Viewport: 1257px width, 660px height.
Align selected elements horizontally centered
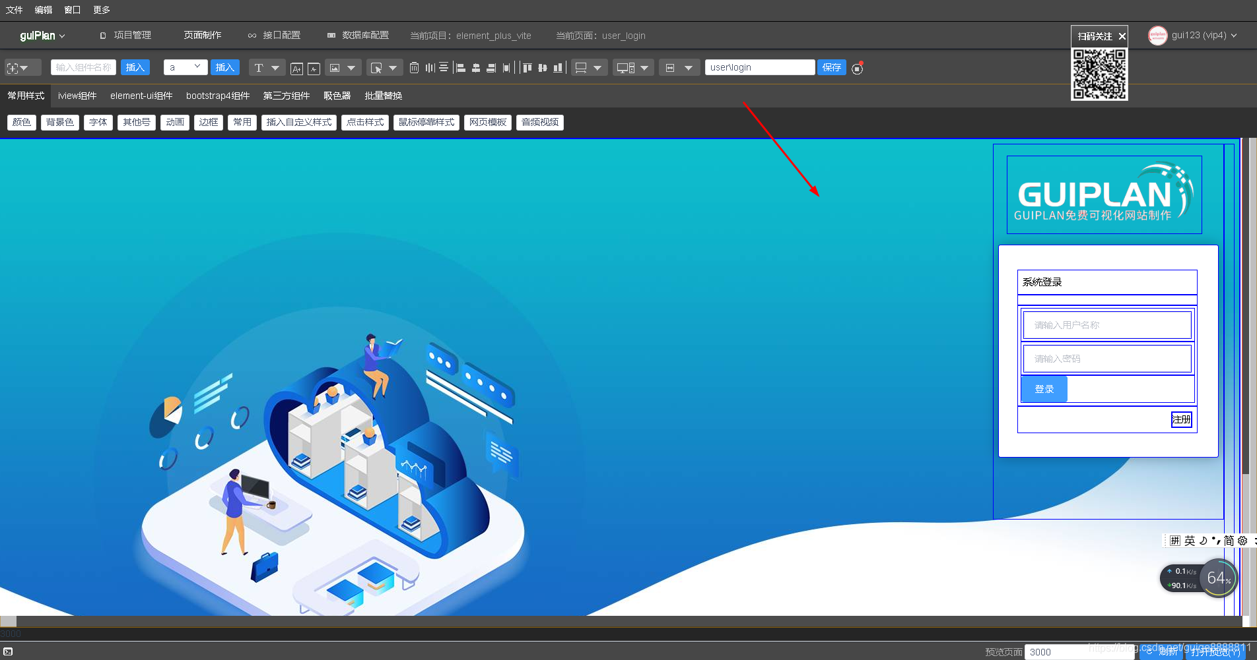pyautogui.click(x=476, y=67)
